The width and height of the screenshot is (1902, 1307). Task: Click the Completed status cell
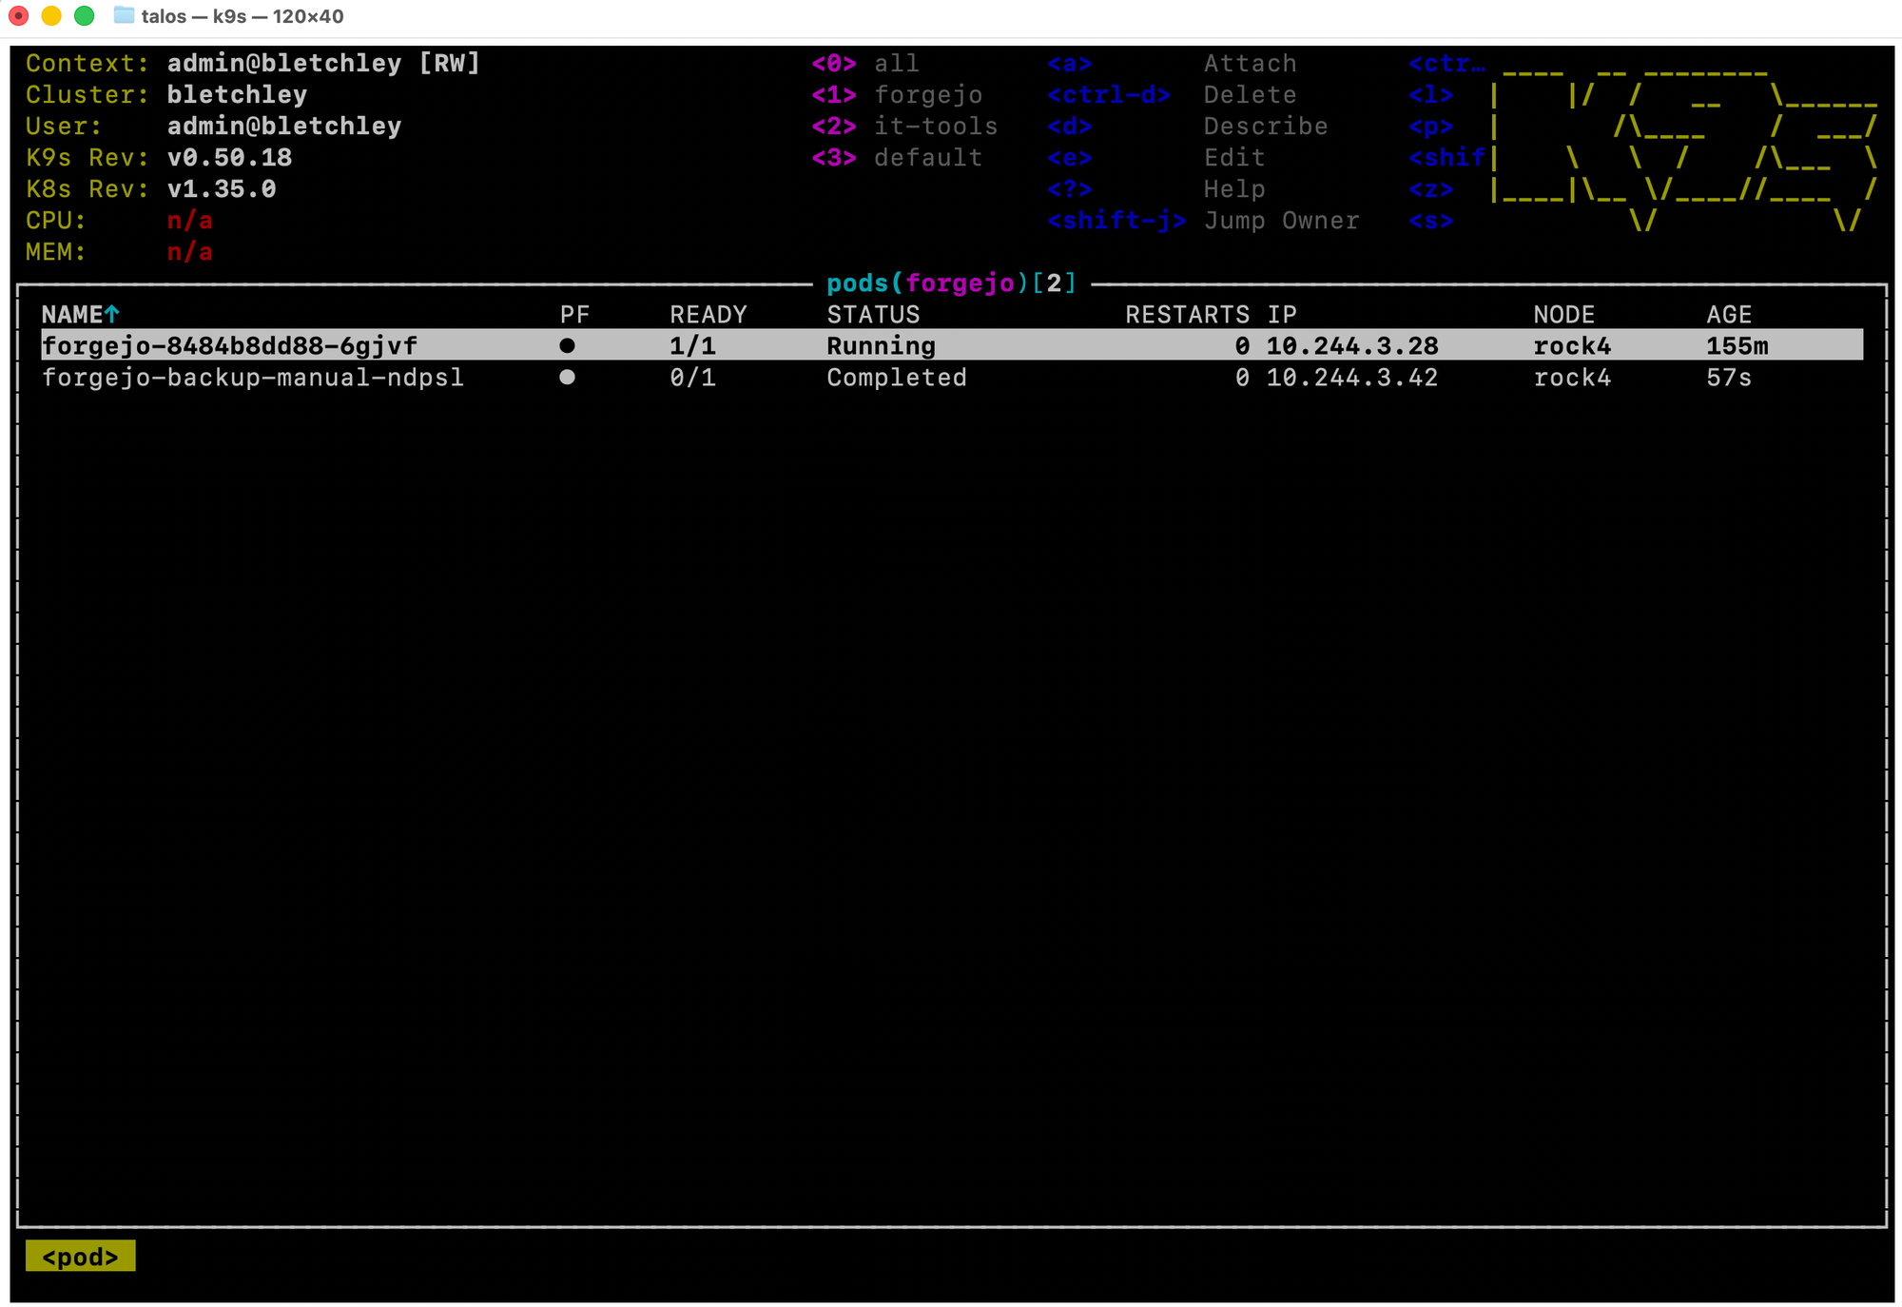pyautogui.click(x=897, y=377)
